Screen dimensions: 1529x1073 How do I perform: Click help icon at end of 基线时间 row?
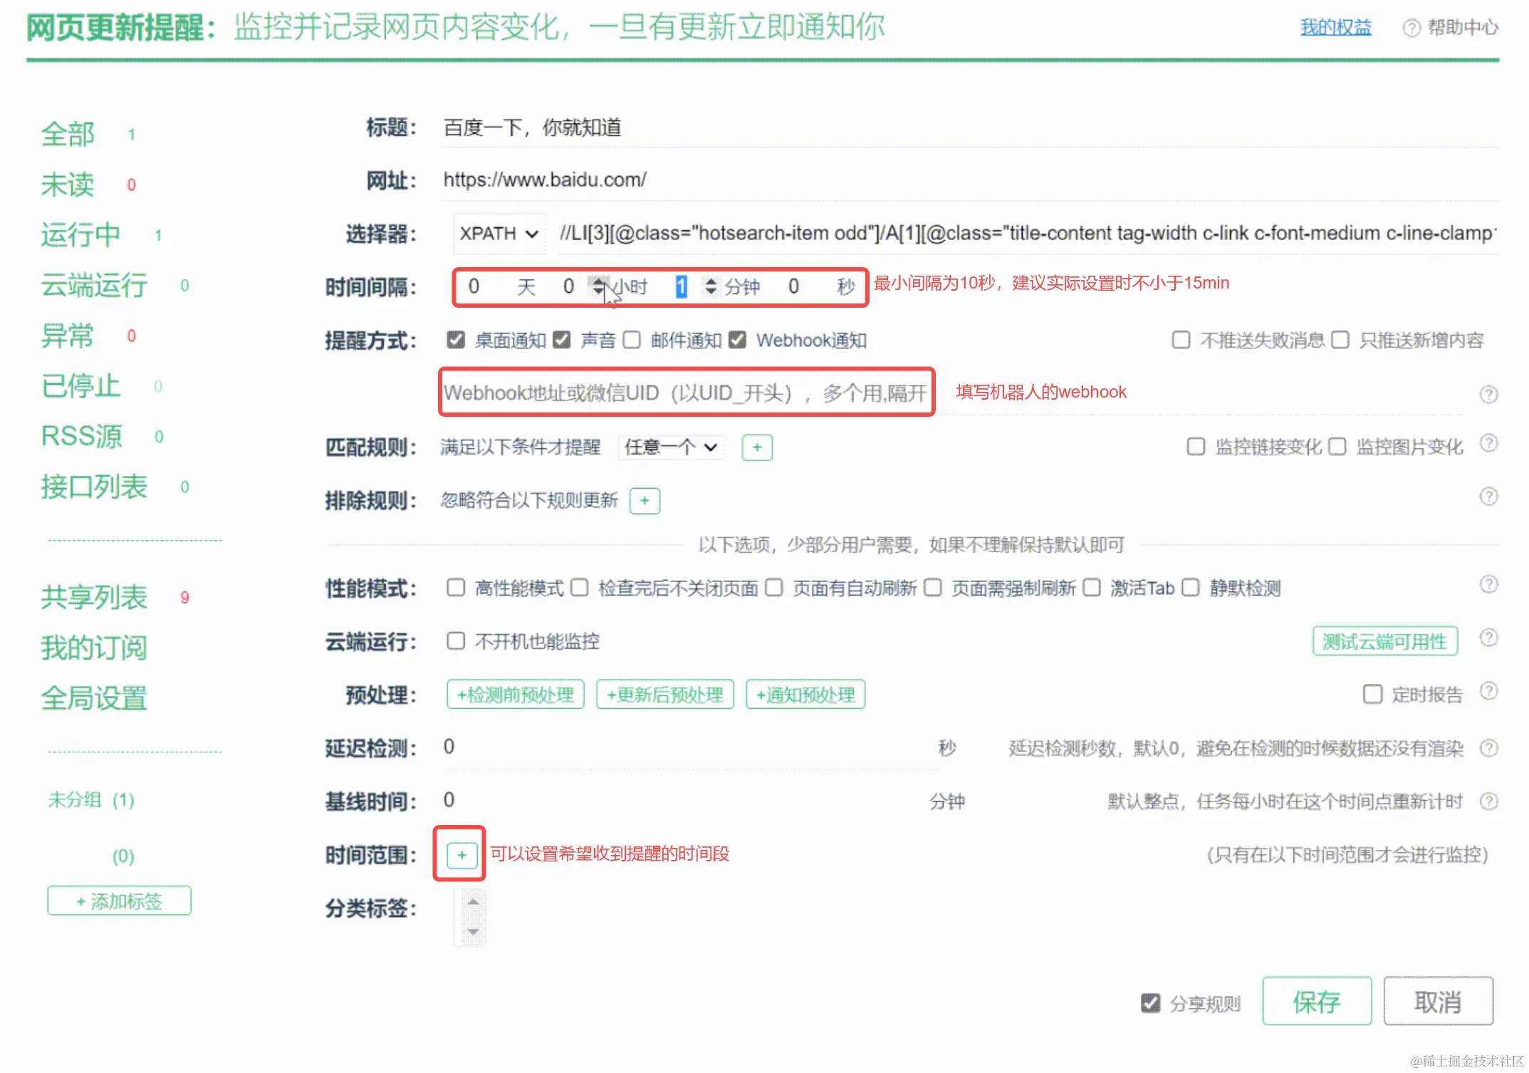[1488, 802]
